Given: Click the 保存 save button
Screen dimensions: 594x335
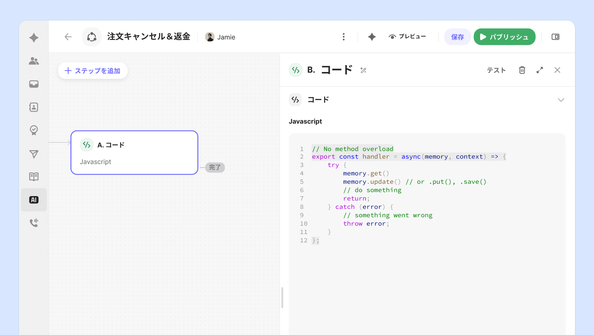Looking at the screenshot, I should coord(457,37).
